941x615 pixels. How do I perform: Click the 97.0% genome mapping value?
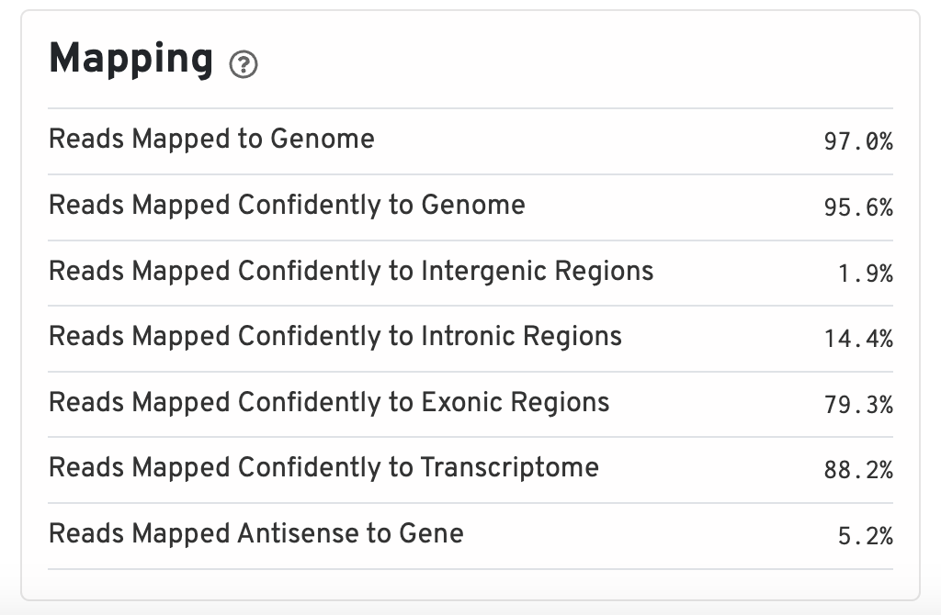858,141
